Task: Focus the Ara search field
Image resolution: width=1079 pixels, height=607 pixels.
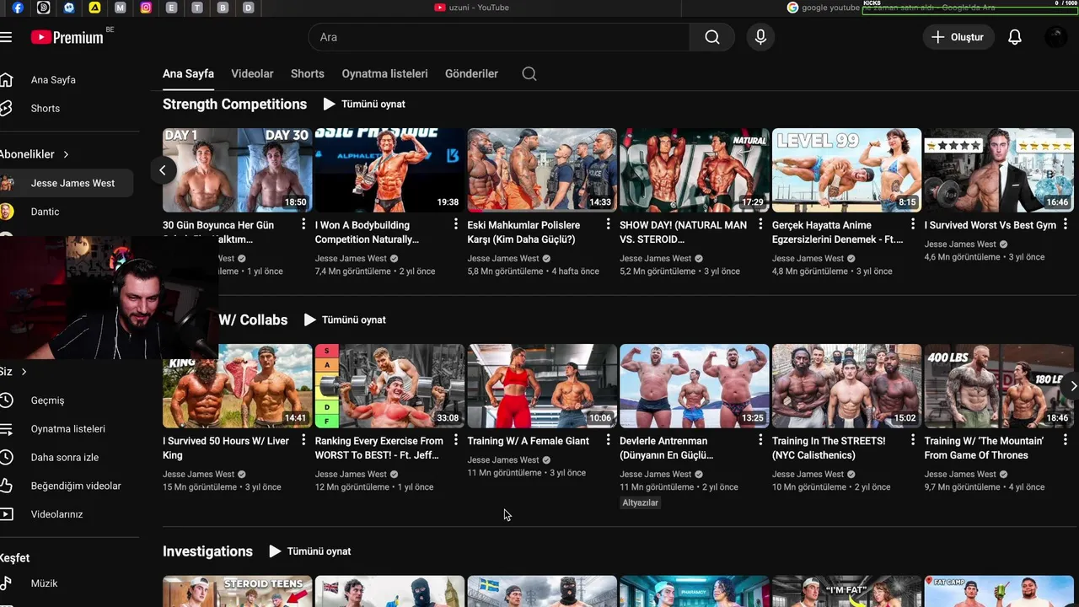Action: pyautogui.click(x=499, y=37)
